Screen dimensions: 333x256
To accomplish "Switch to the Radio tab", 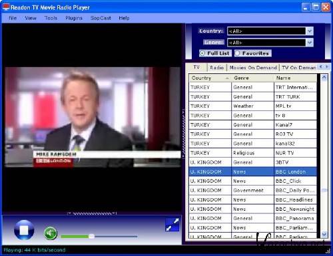I will pos(216,68).
